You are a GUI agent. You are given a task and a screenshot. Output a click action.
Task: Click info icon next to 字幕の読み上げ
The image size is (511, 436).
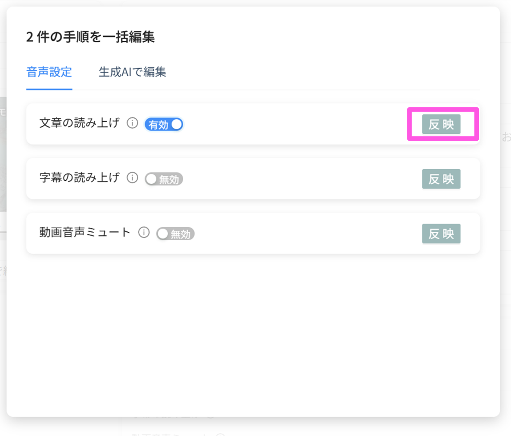coord(132,178)
